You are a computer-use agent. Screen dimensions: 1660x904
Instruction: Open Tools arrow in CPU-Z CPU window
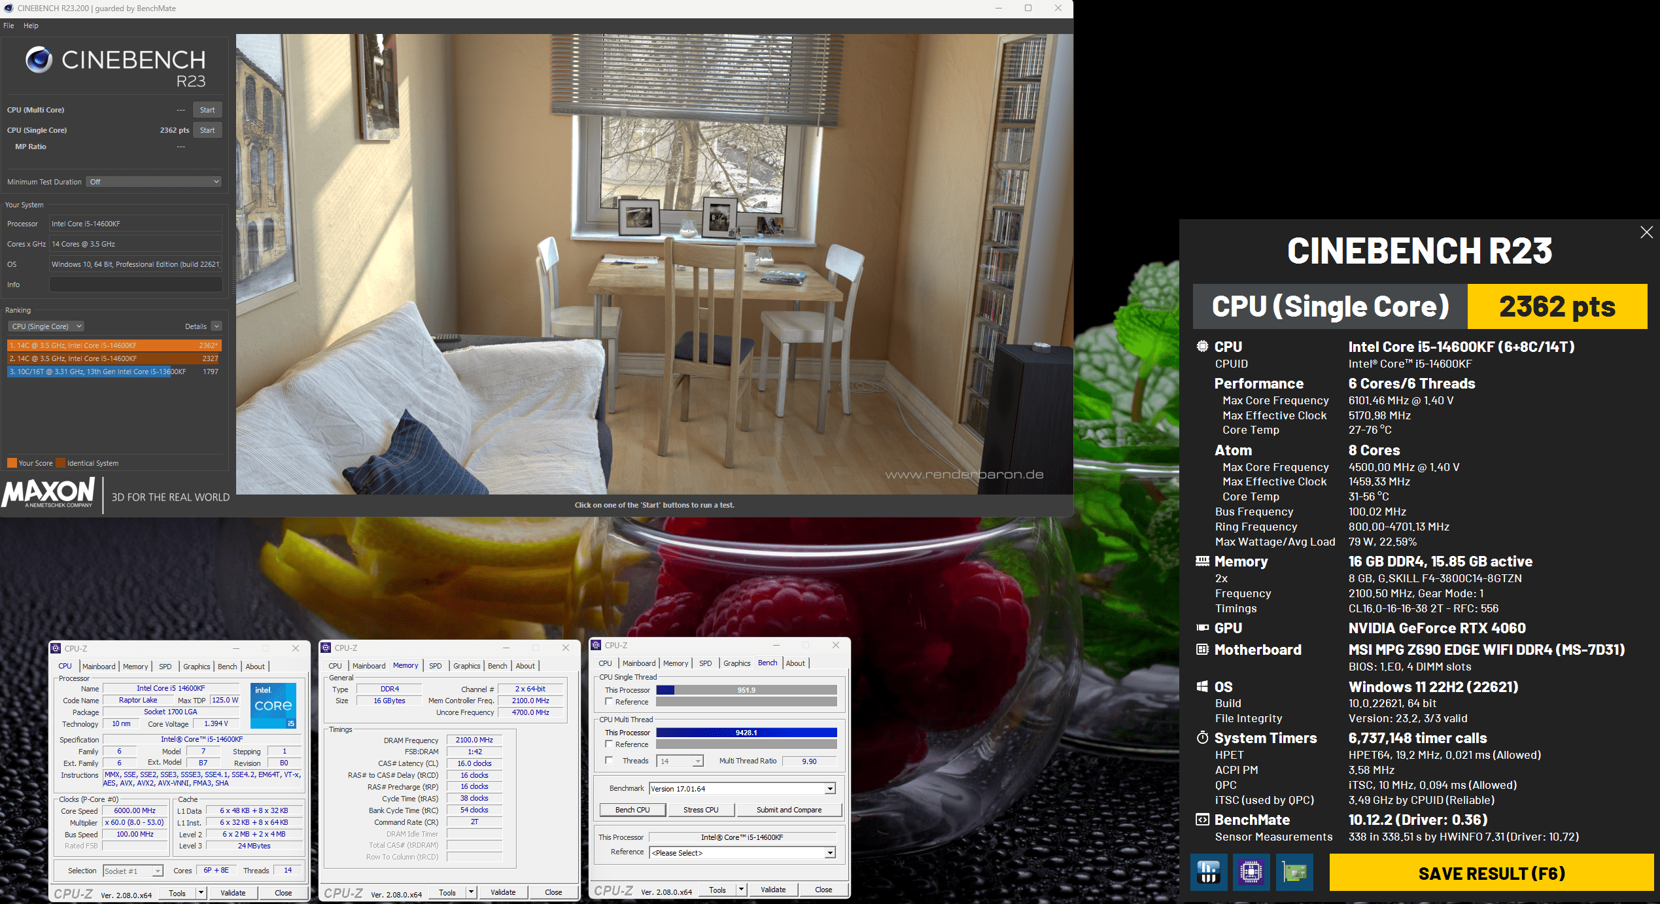pyautogui.click(x=201, y=893)
